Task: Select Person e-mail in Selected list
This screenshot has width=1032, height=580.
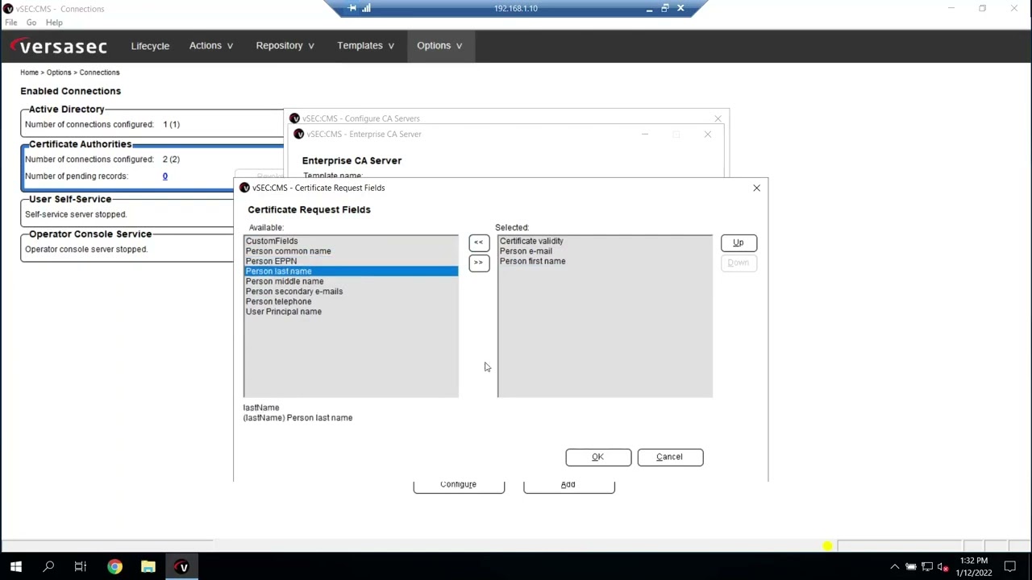Action: 605,251
